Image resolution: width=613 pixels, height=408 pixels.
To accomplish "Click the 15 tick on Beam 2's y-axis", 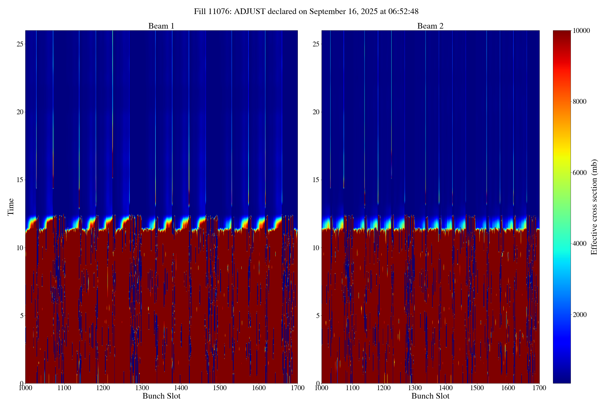I will [316, 180].
